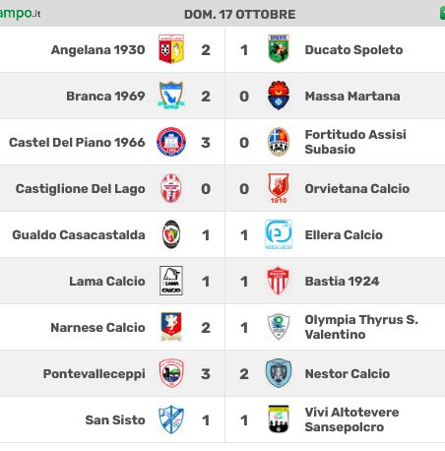Click the Fortitudo Assisi Subasio name
This screenshot has width=445, height=451.
click(x=355, y=142)
